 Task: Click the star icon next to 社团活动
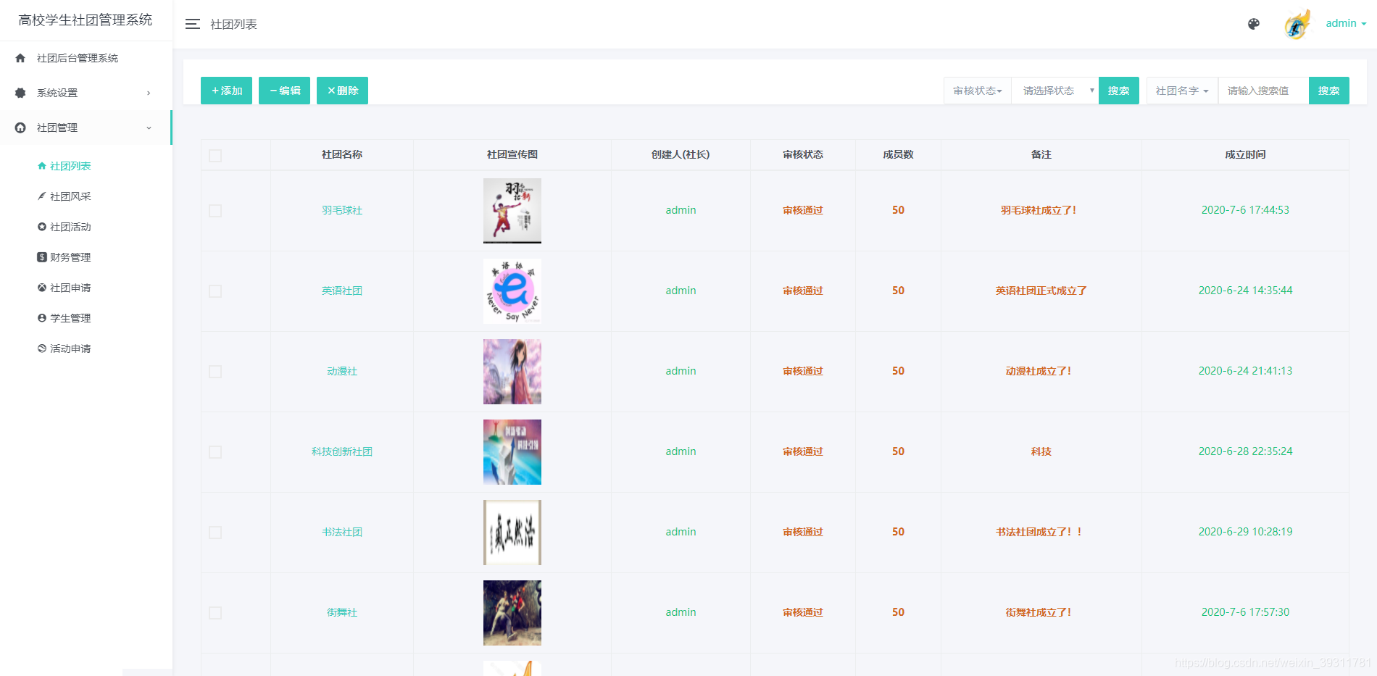point(42,227)
